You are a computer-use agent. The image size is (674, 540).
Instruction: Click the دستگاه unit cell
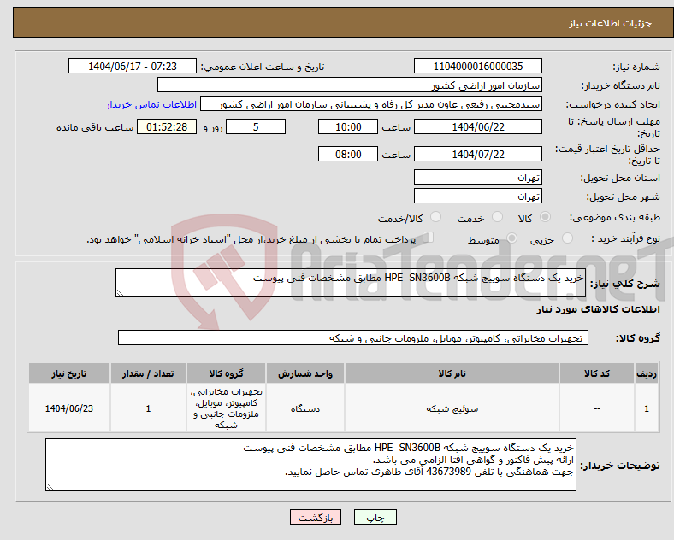305,408
